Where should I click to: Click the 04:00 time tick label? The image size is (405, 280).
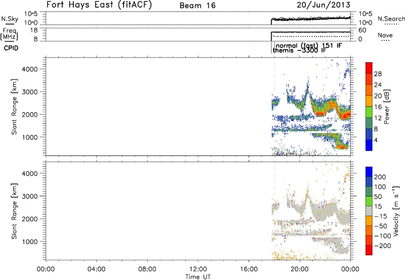pos(96,269)
